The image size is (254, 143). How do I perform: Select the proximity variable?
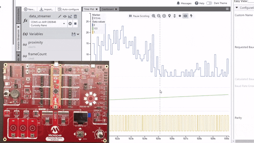coord(35,43)
